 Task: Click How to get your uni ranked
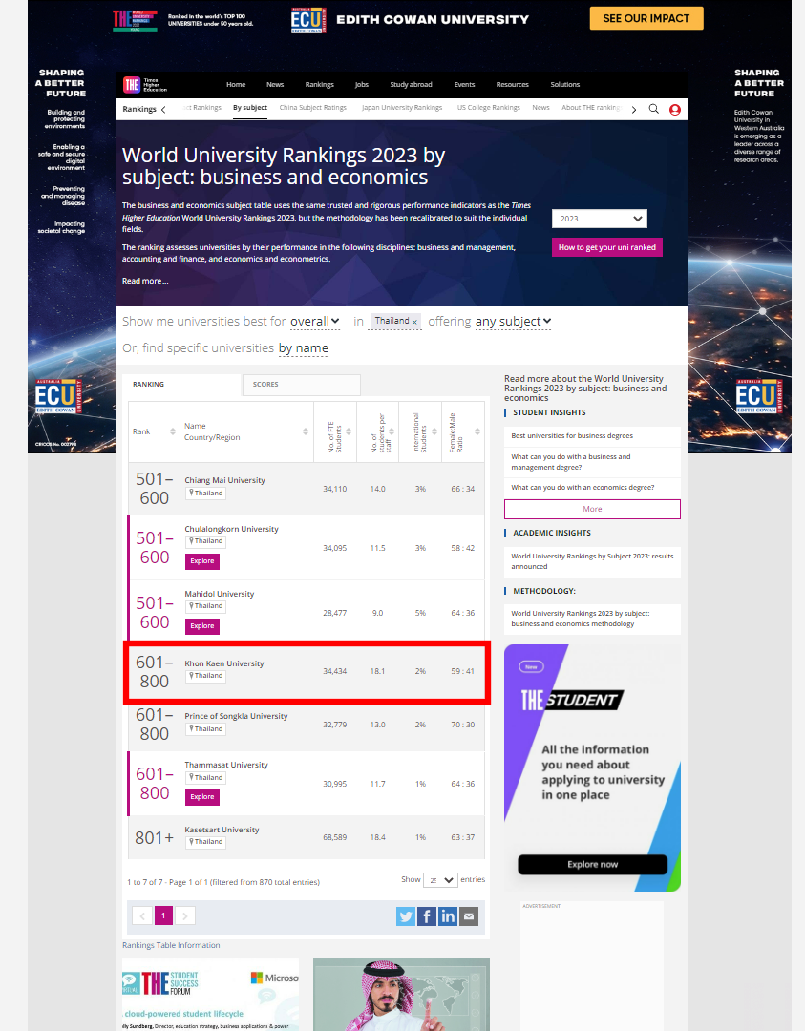click(607, 247)
